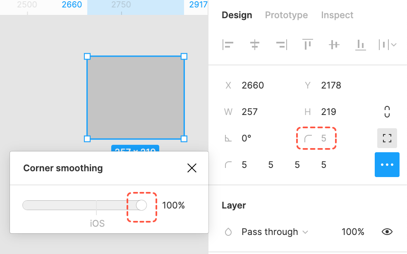Click the constrain proportions icon beside height
Viewport: 407px width, 254px height.
[387, 111]
